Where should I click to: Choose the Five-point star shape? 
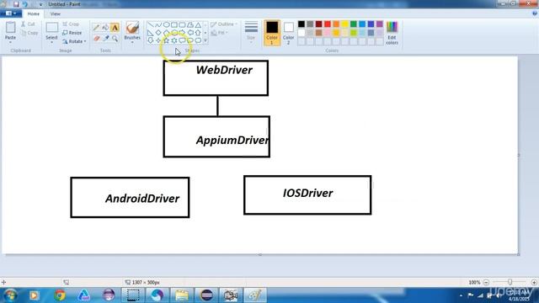click(167, 40)
